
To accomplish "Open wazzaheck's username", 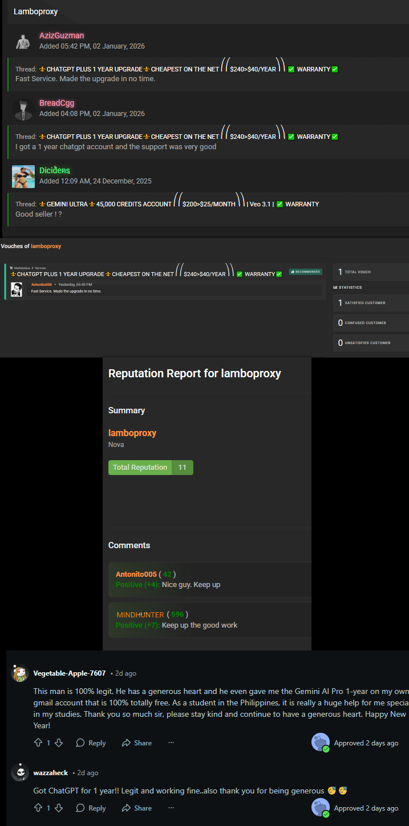I will pos(51,773).
